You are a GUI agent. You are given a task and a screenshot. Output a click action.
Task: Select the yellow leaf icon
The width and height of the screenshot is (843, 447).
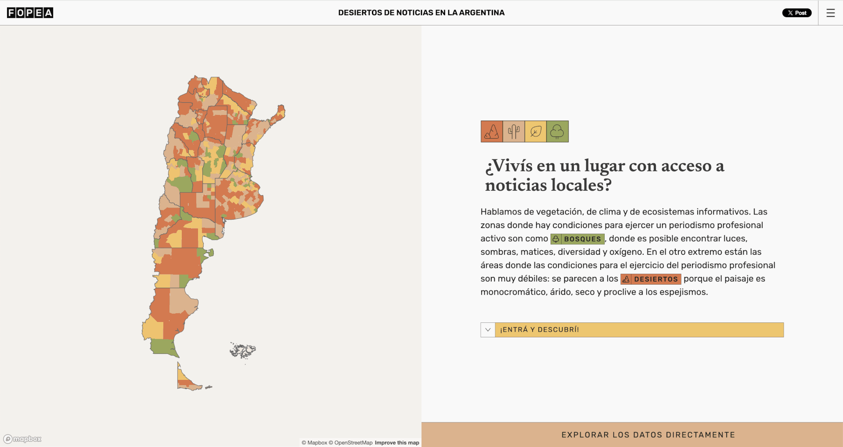pos(536,132)
